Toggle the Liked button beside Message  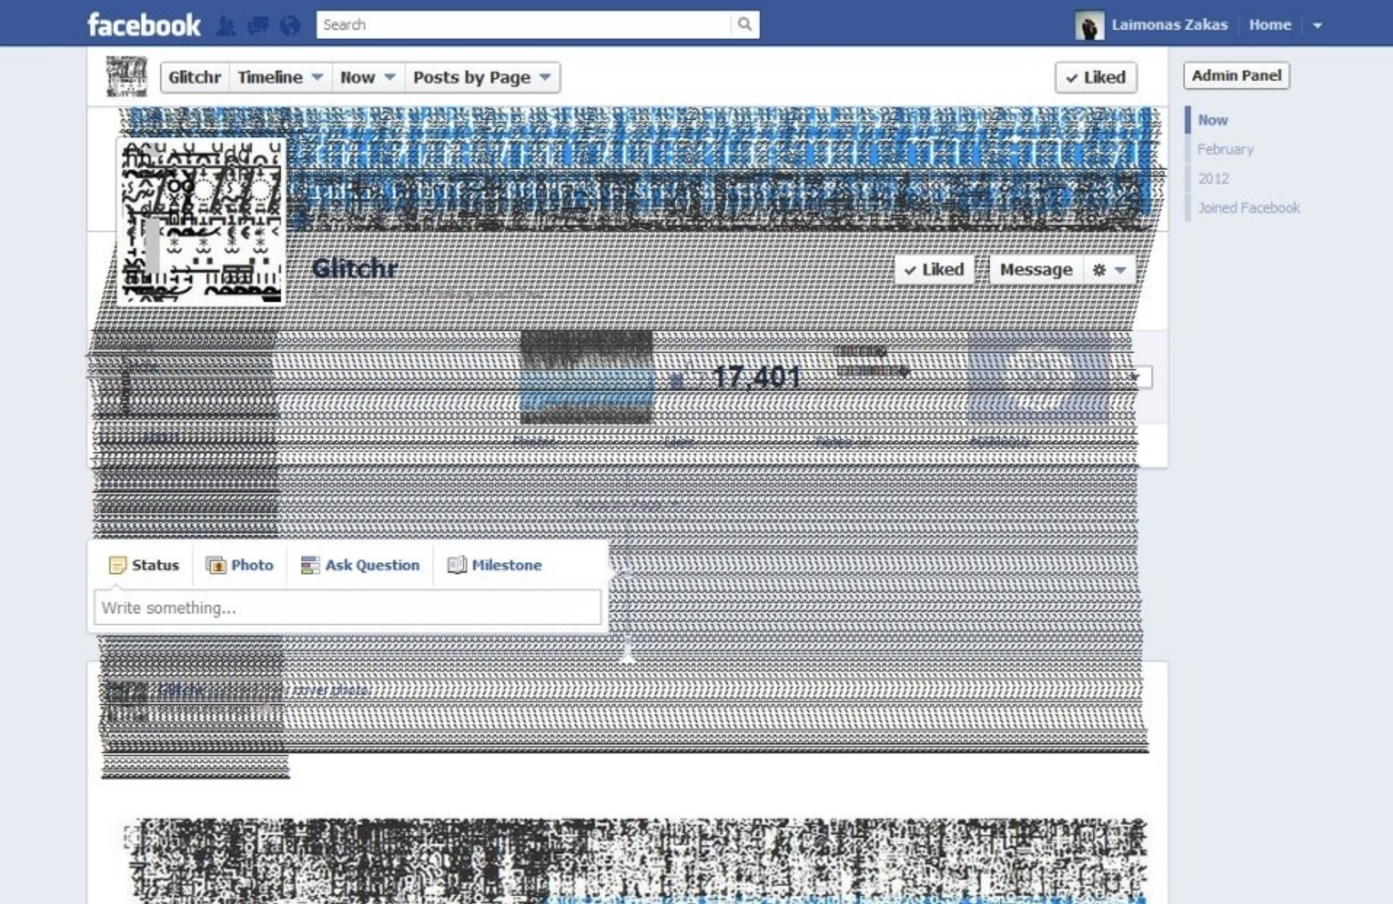tap(934, 270)
